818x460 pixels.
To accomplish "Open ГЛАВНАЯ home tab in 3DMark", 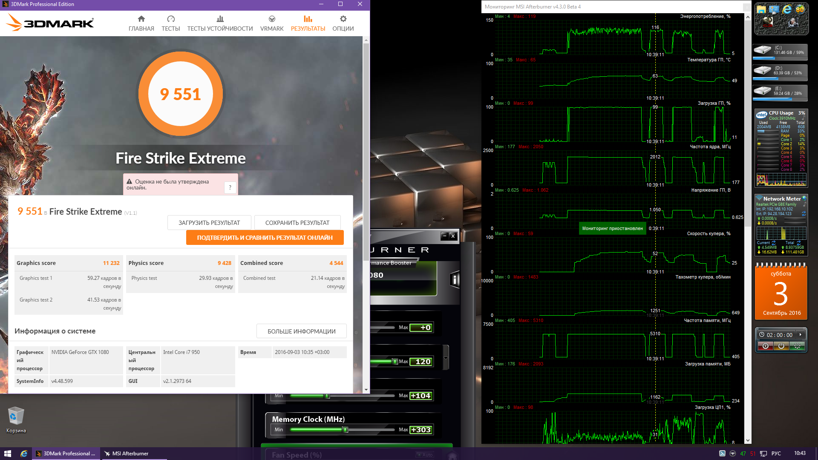I will click(141, 23).
